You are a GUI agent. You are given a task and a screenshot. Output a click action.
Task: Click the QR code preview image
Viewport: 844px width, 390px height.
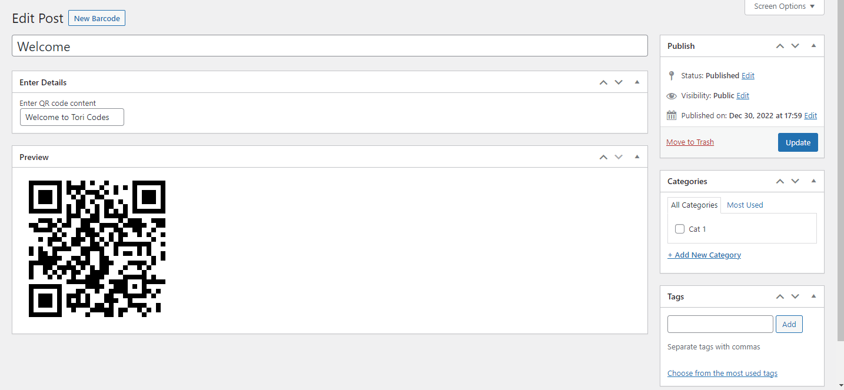[x=97, y=249]
